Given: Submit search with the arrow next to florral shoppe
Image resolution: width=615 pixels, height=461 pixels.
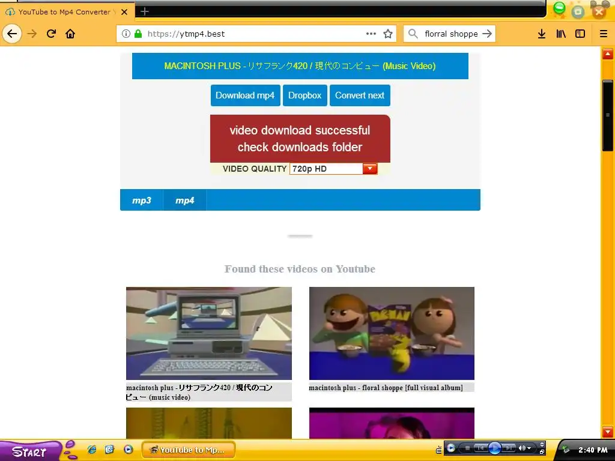Looking at the screenshot, I should pyautogui.click(x=487, y=34).
